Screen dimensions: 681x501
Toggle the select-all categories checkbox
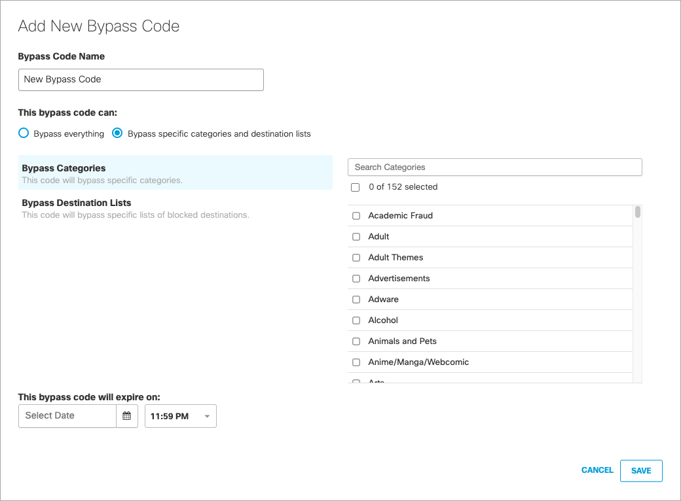(355, 187)
